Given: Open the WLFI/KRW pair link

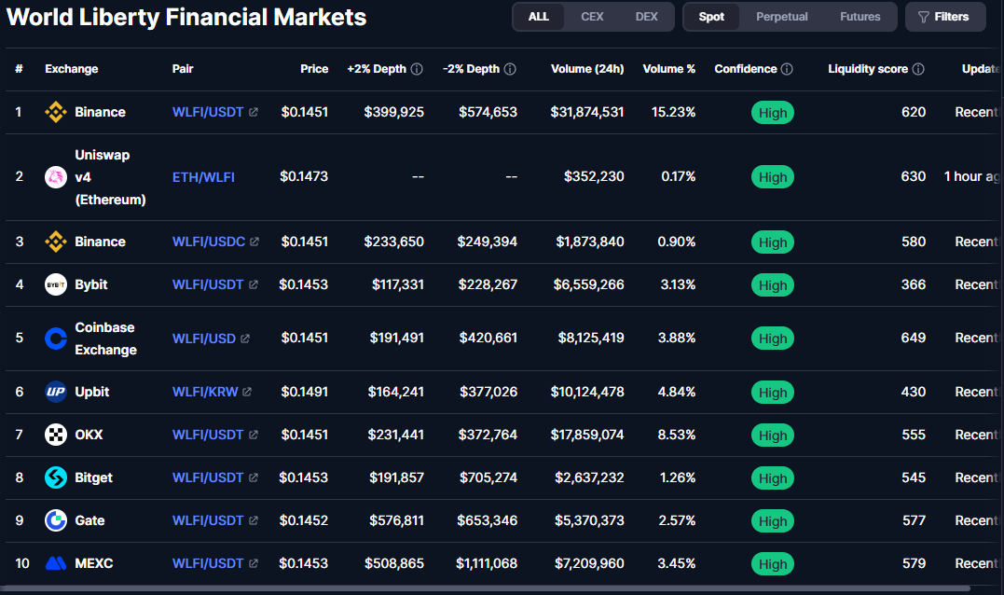Looking at the screenshot, I should (x=205, y=392).
